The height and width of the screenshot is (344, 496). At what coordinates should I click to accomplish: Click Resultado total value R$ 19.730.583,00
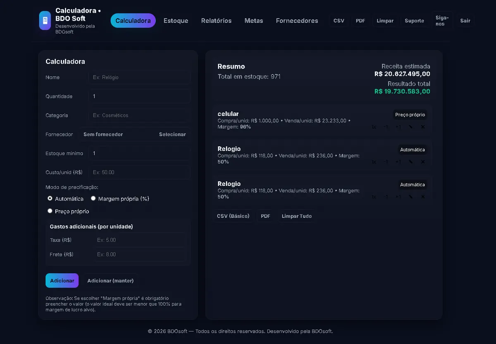click(402, 91)
